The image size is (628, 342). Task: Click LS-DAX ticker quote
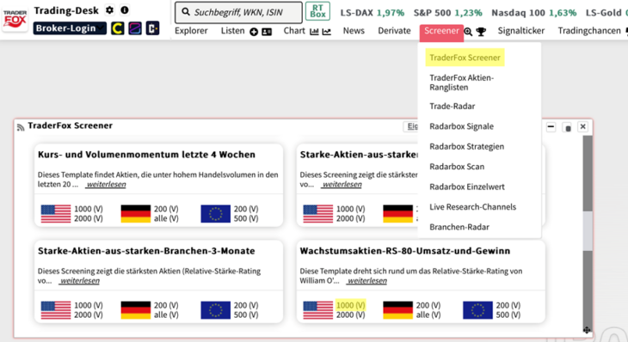(372, 13)
